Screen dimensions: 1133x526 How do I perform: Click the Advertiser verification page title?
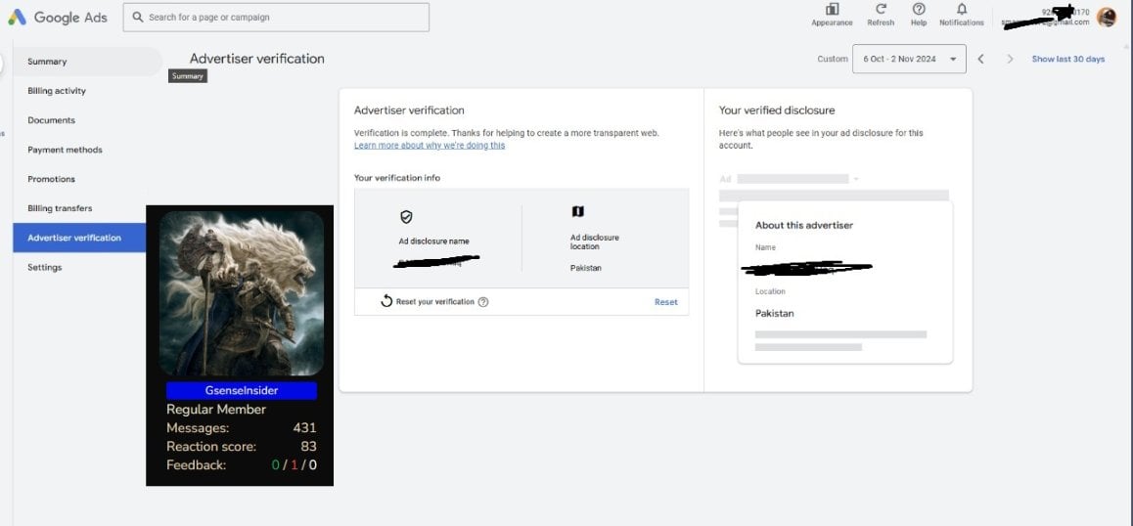(x=257, y=60)
